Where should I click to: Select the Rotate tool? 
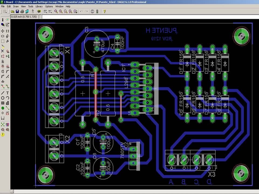[x=8, y=36]
